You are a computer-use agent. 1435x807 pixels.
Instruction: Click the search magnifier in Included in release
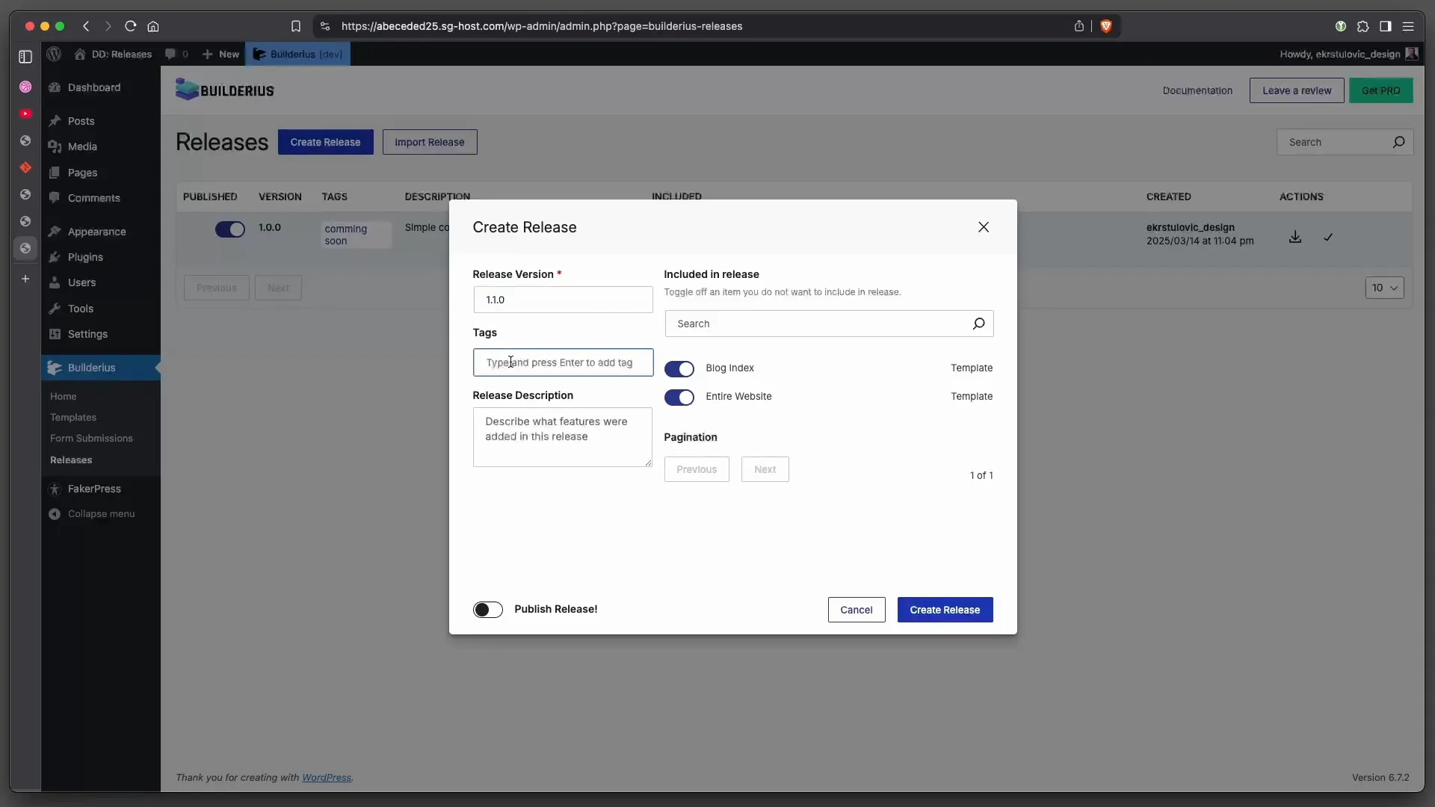(978, 324)
